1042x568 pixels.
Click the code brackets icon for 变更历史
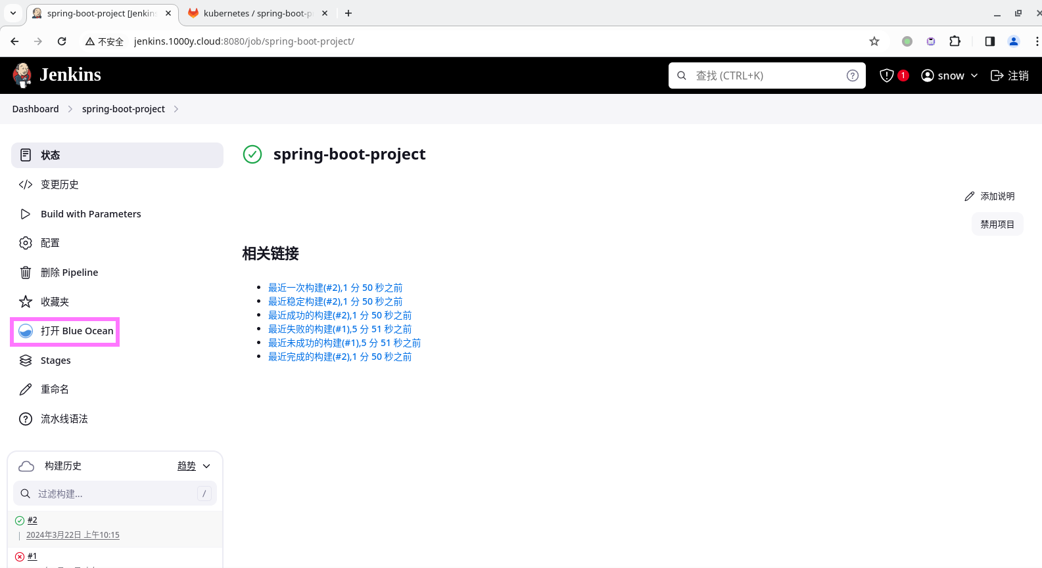[x=26, y=185]
